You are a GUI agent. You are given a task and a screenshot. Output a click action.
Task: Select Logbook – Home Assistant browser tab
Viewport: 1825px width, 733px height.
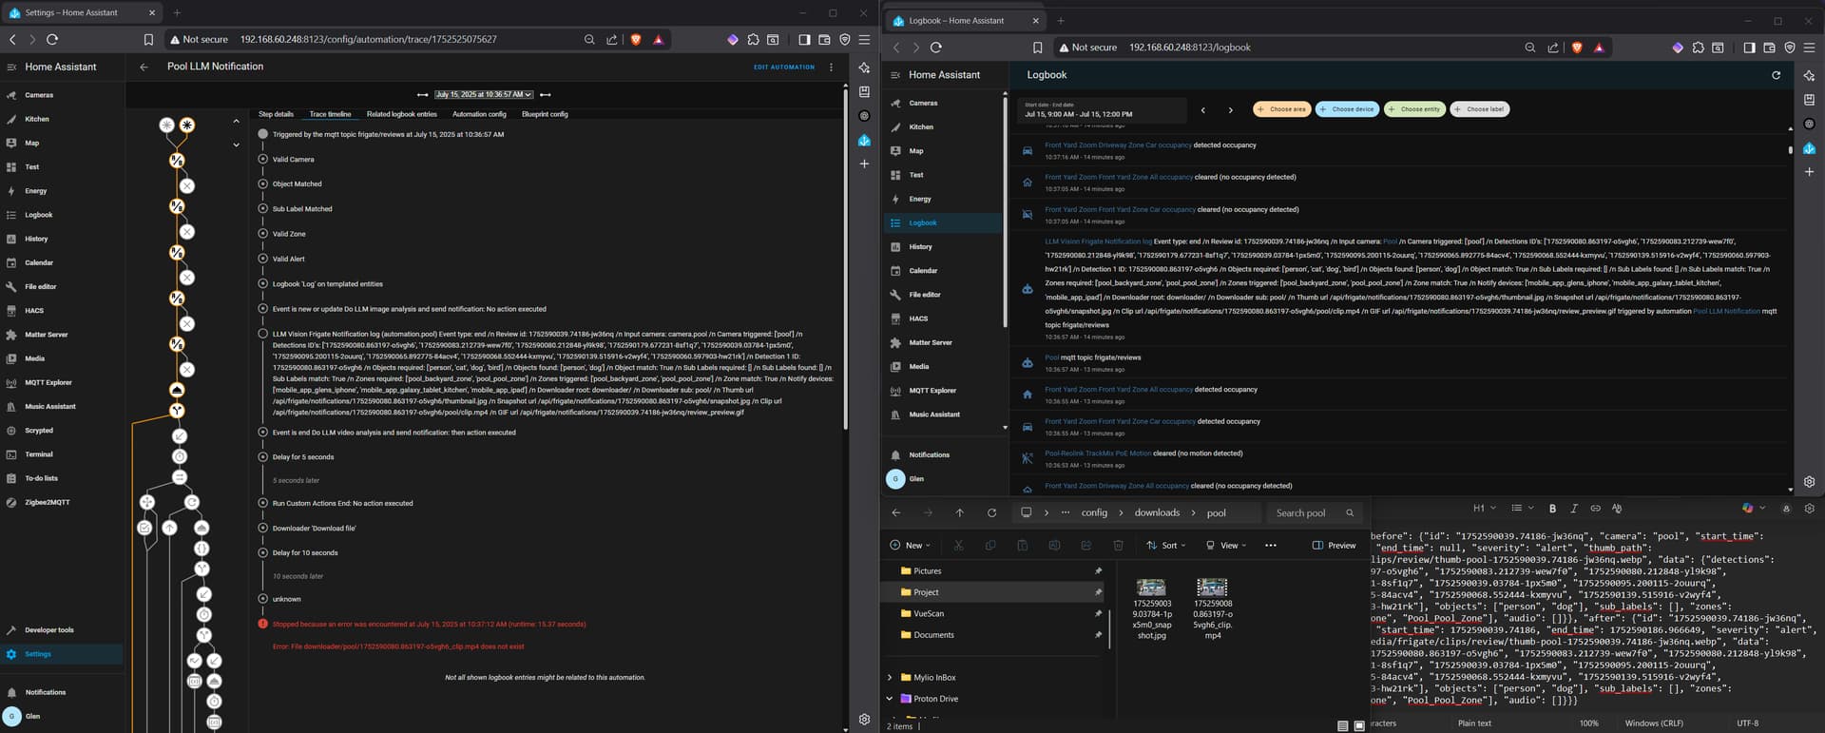965,20
